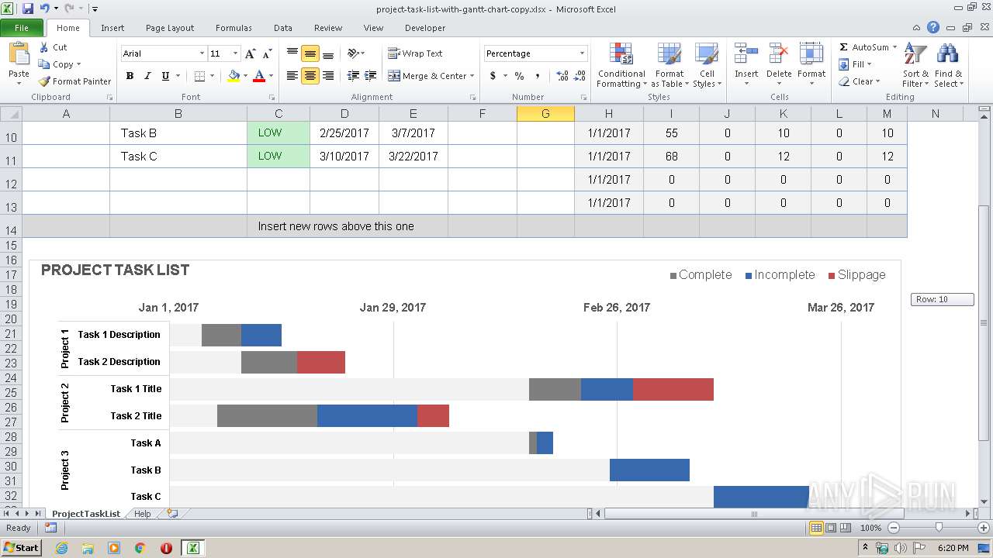Open the File tab
The image size is (993, 558).
pos(22,28)
